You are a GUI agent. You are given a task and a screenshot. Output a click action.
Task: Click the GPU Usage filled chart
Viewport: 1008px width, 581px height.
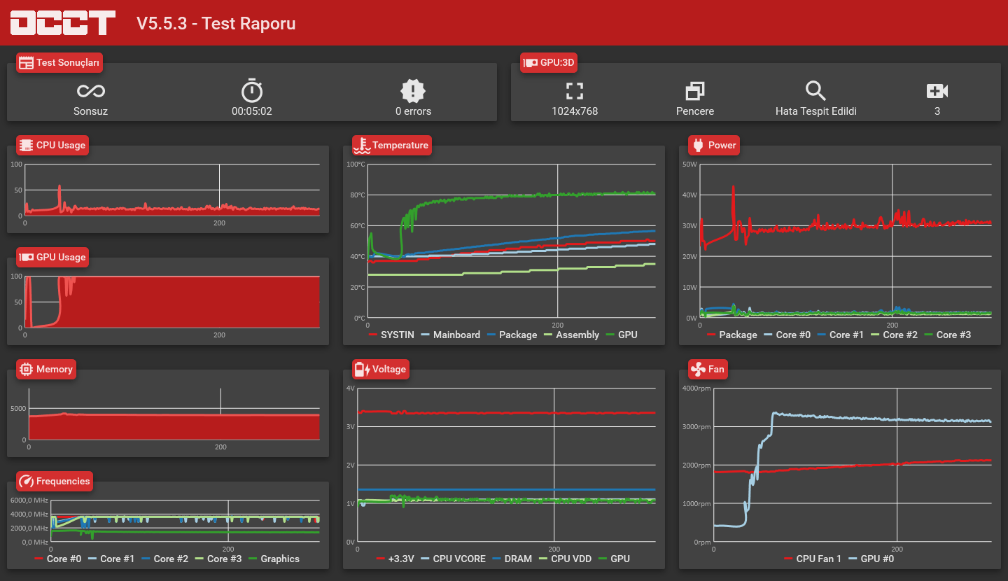tap(171, 302)
